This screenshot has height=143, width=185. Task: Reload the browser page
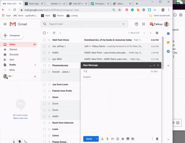[14, 10]
